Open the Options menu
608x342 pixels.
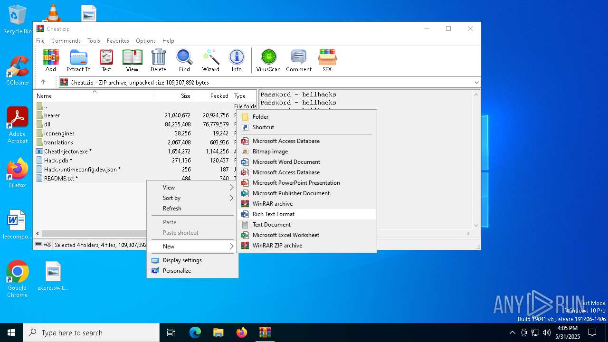tap(146, 41)
